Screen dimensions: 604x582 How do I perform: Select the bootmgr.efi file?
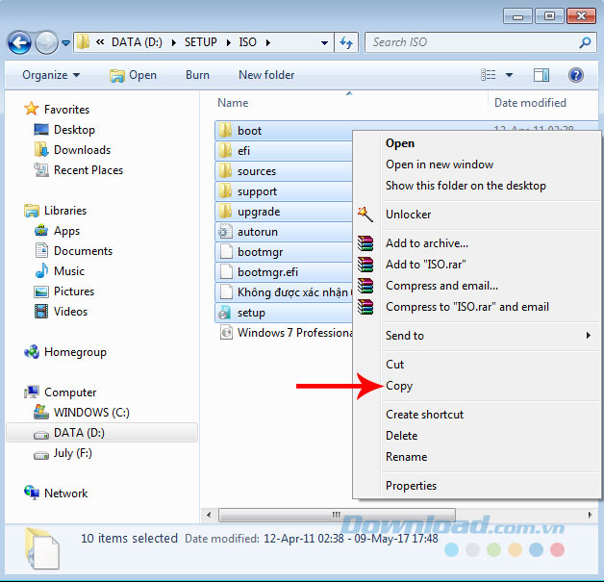[284, 272]
